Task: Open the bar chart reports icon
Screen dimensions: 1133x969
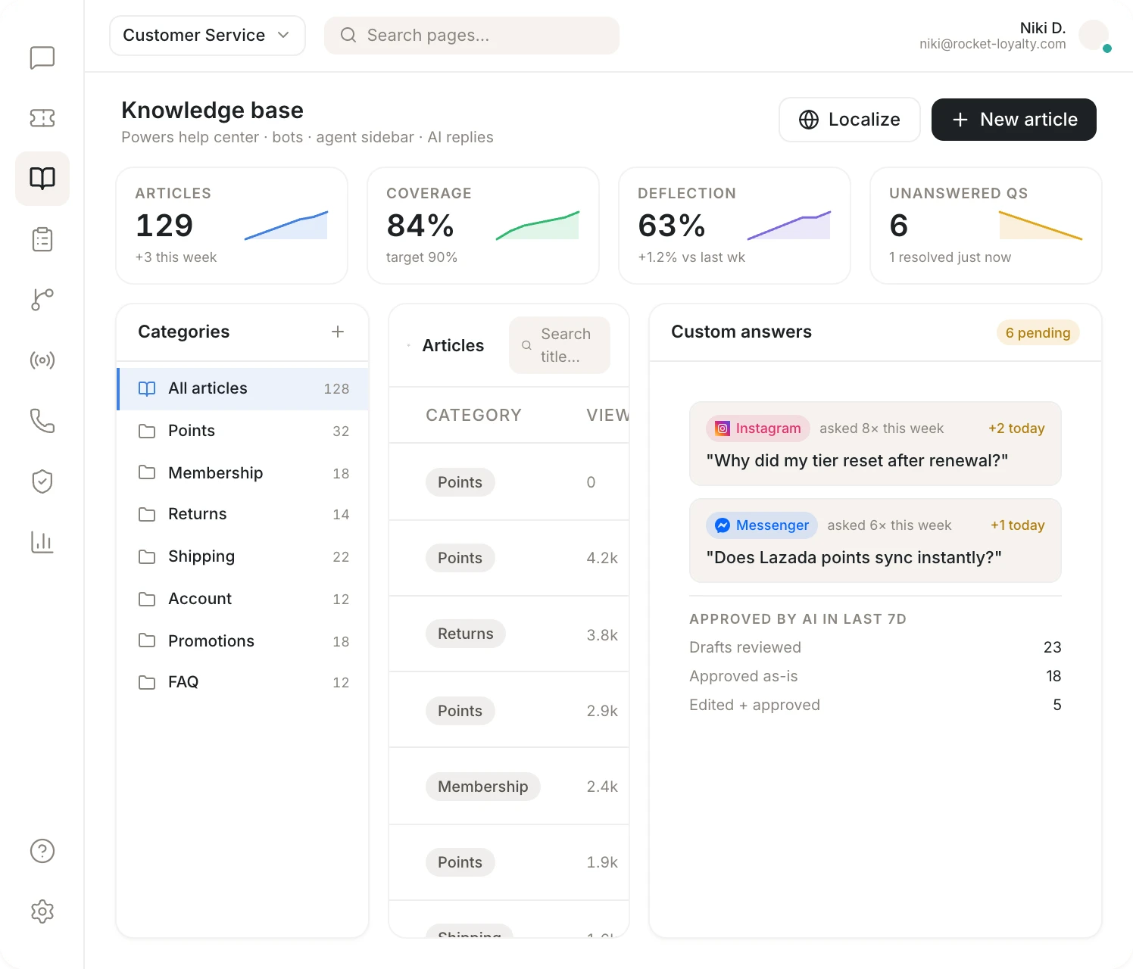Action: (x=42, y=542)
